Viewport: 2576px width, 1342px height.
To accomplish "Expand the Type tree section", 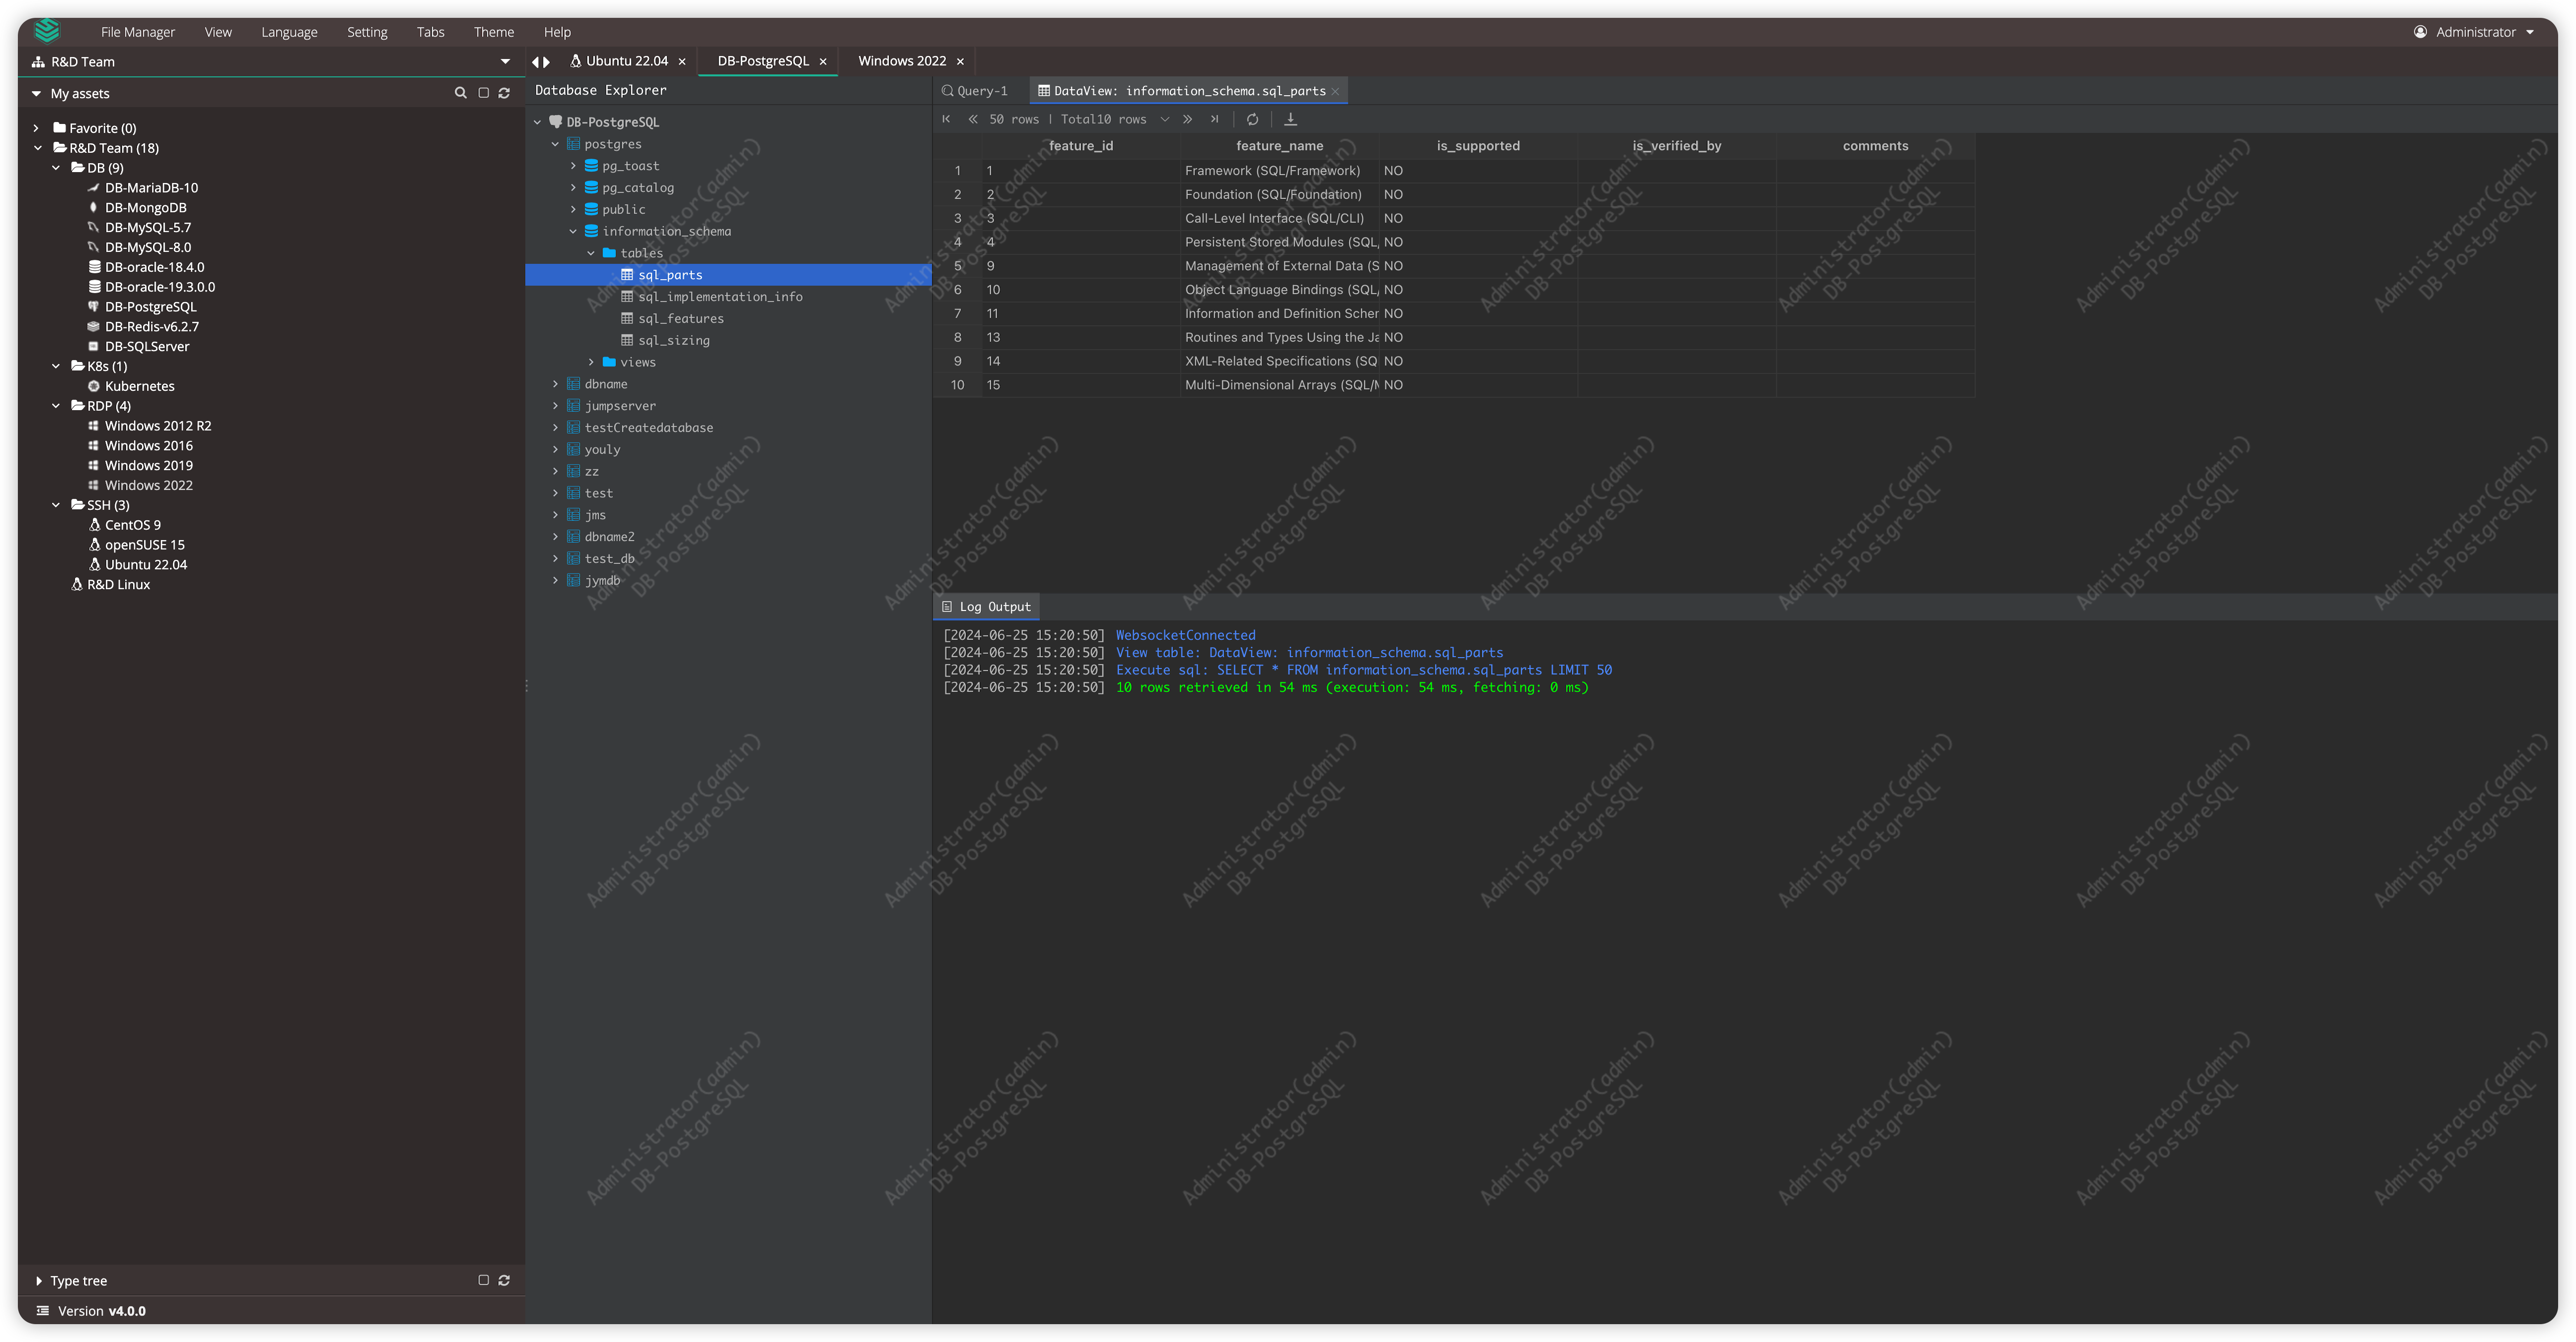I will tap(38, 1281).
